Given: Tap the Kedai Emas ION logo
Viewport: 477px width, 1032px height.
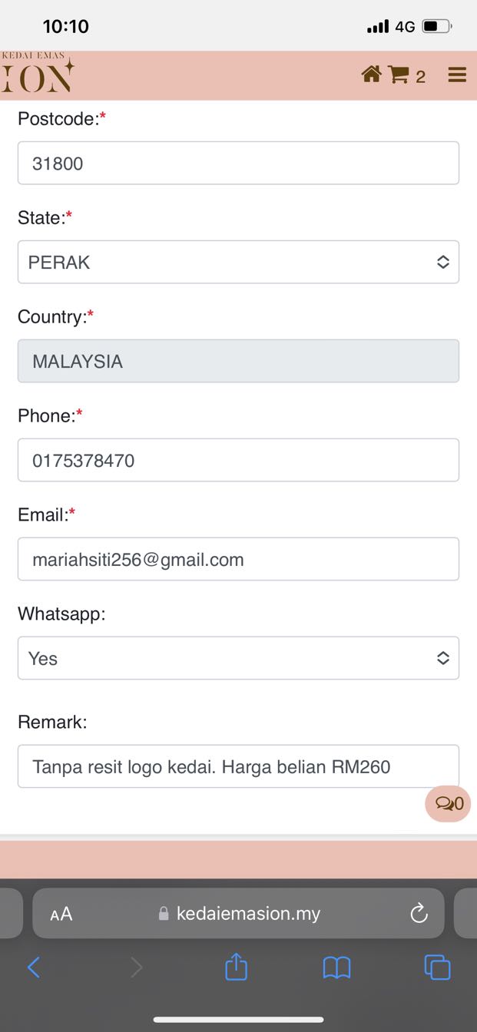Looking at the screenshot, I should (x=37, y=73).
